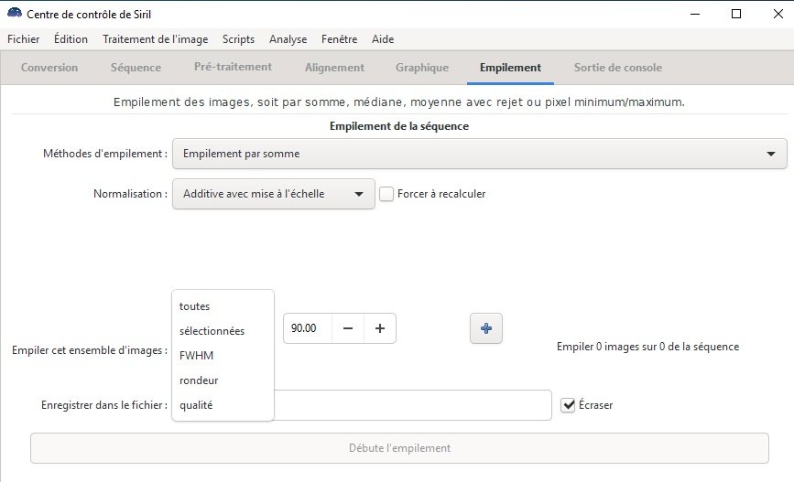Click the Enregistrer dans le fichier field

[x=412, y=404]
